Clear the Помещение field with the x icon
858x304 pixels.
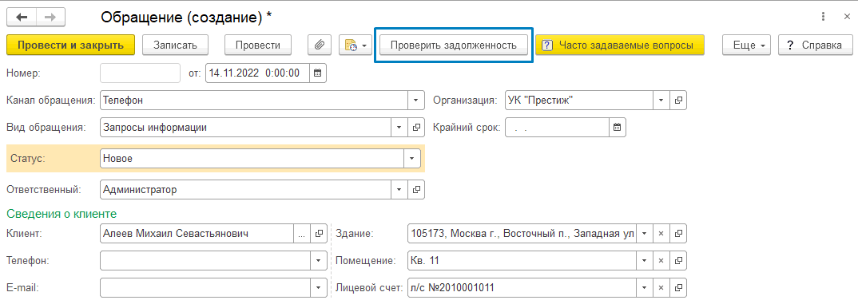(661, 261)
